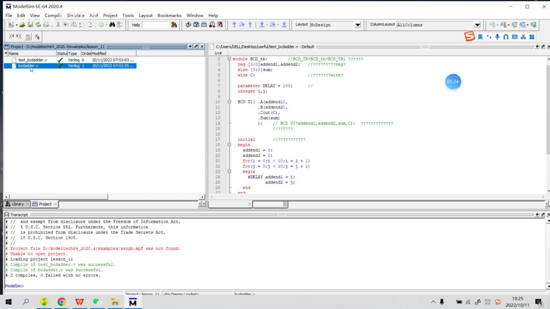Click the Sogou microphone voice input icon

click(x=497, y=37)
